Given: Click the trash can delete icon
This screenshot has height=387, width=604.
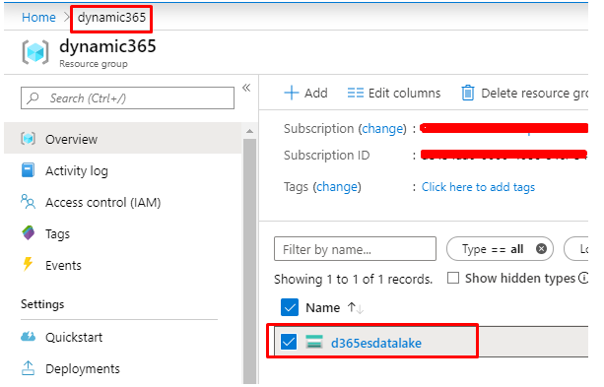Looking at the screenshot, I should coord(468,93).
